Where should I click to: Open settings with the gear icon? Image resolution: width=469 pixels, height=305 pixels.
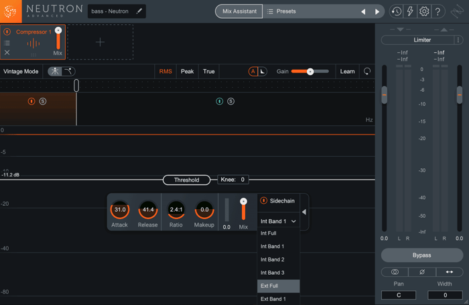[424, 11]
